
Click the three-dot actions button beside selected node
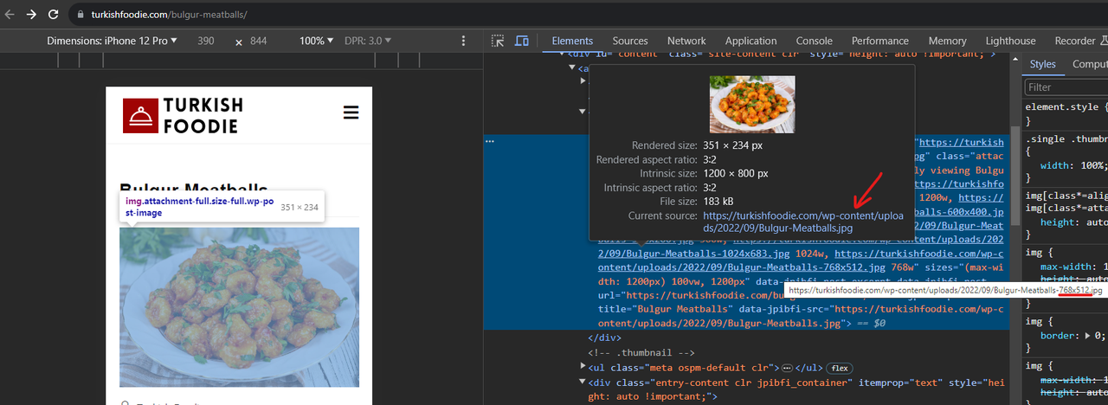point(490,140)
